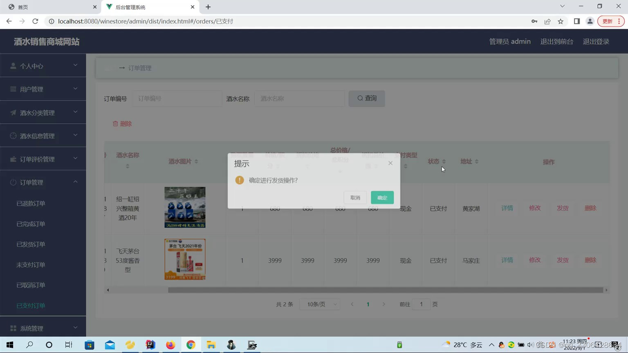Close the 提示 dialog with X icon
This screenshot has height=353, width=628.
[x=390, y=163]
